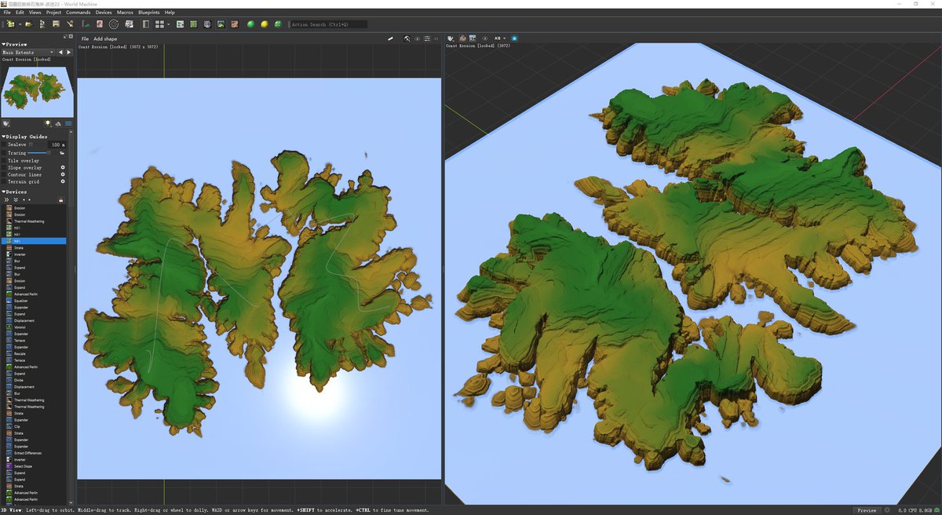Click the New world toolbar icon

11,24
